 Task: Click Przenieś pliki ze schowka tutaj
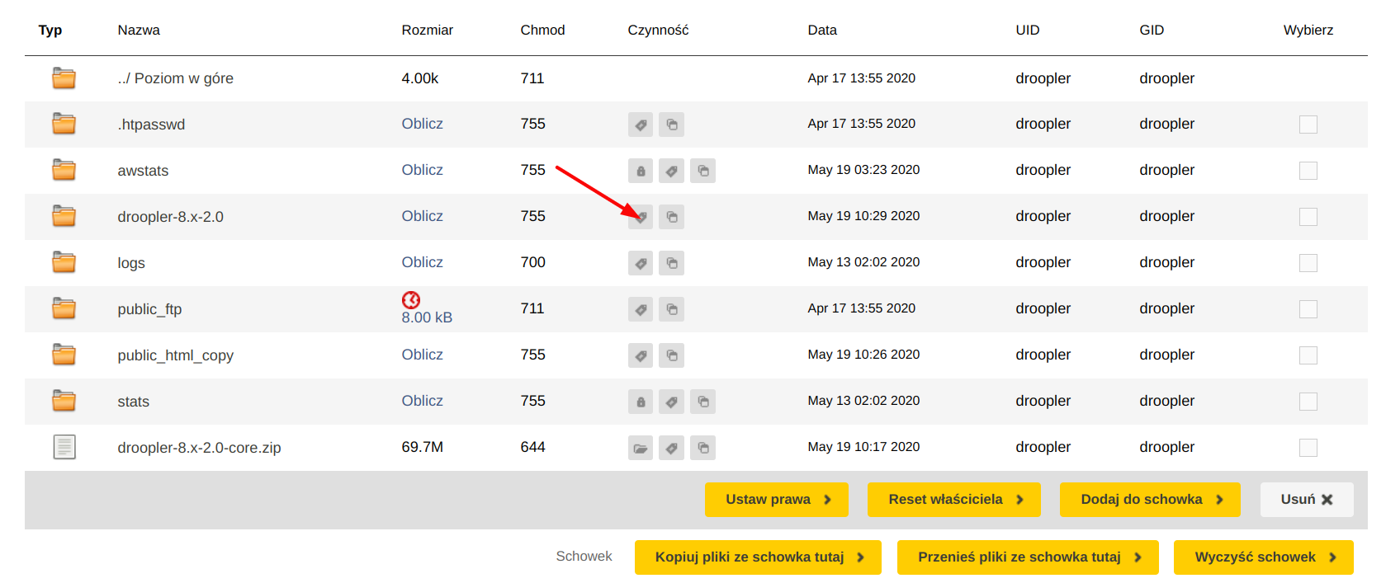1028,557
